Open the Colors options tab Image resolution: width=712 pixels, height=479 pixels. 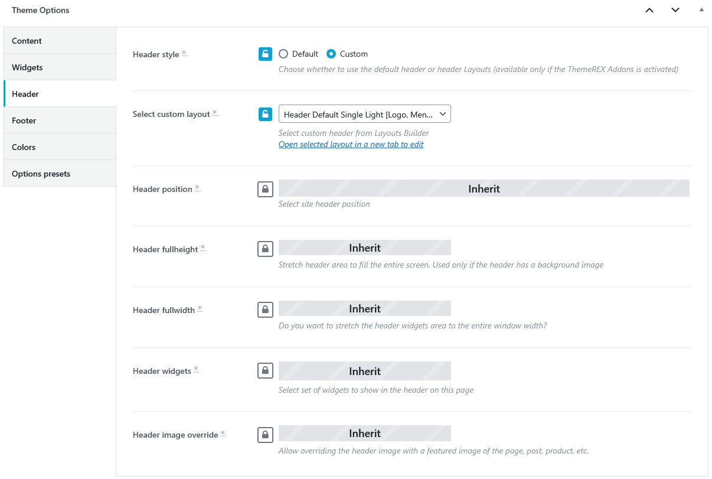tap(60, 147)
